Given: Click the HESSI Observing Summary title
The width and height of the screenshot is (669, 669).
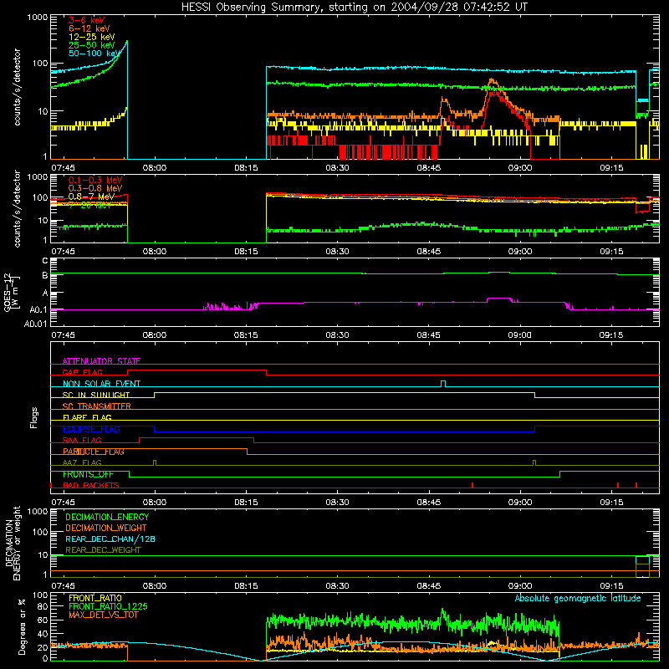Looking at the screenshot, I should pos(354,8).
